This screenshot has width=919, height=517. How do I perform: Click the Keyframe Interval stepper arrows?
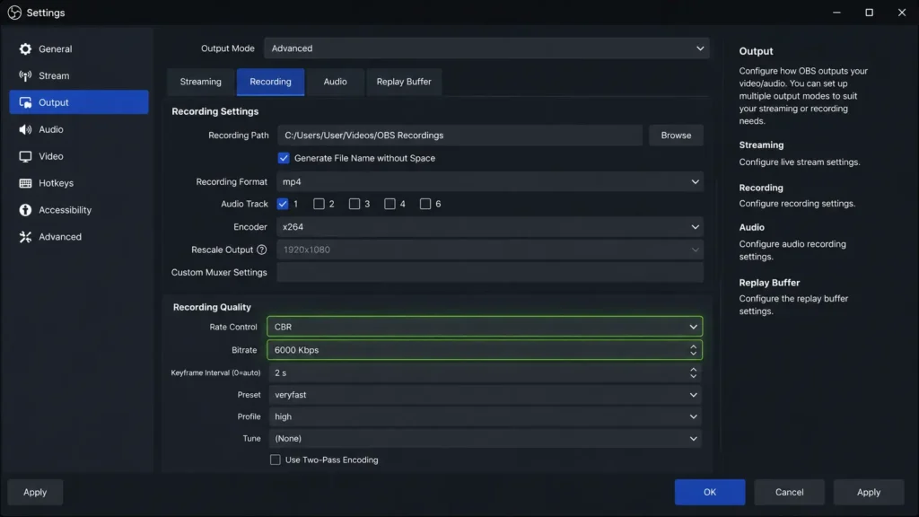[694, 372]
